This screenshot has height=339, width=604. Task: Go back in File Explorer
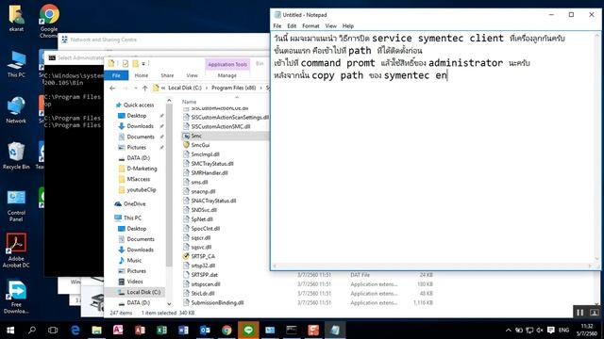(x=112, y=88)
